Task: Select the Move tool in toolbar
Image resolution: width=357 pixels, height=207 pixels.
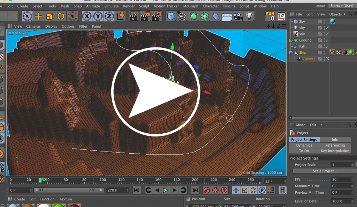Action: pos(38,16)
